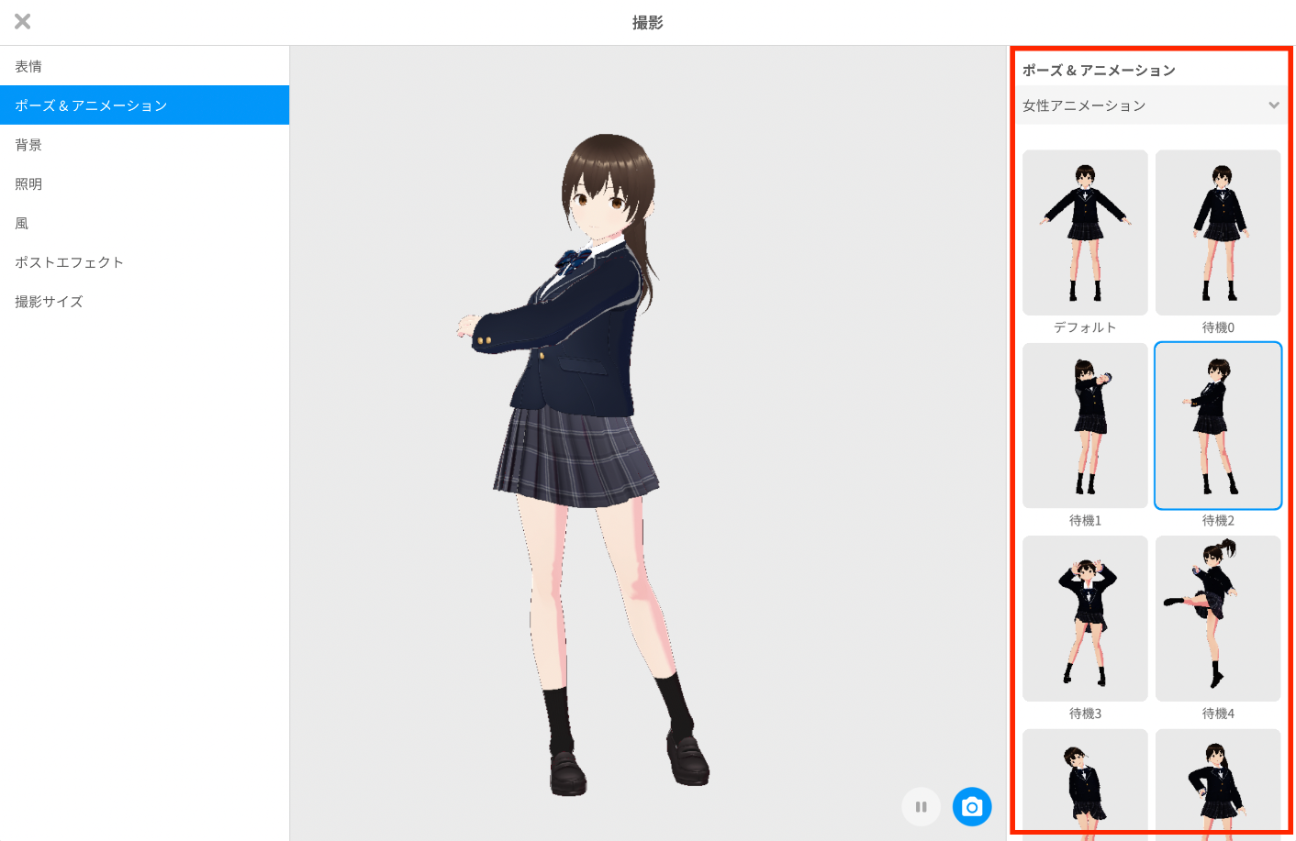
Task: Click the 撮影 title text
Action: point(648,22)
